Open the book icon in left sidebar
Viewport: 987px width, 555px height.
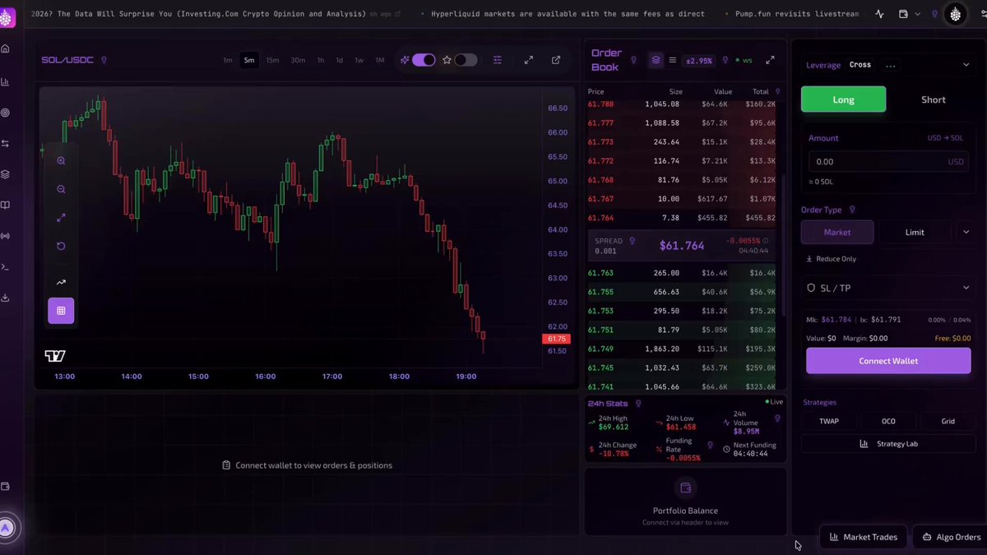[5, 206]
